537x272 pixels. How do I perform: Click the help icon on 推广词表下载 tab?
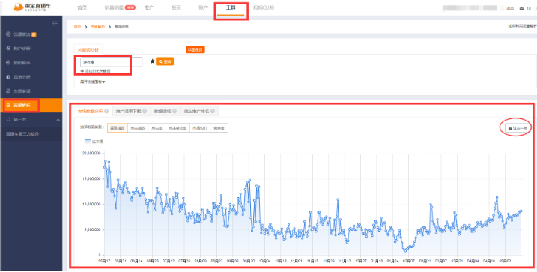[x=145, y=111]
